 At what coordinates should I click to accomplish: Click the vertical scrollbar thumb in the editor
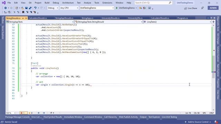click(213, 67)
